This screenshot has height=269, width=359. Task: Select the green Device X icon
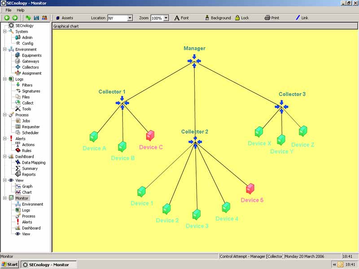pos(259,132)
